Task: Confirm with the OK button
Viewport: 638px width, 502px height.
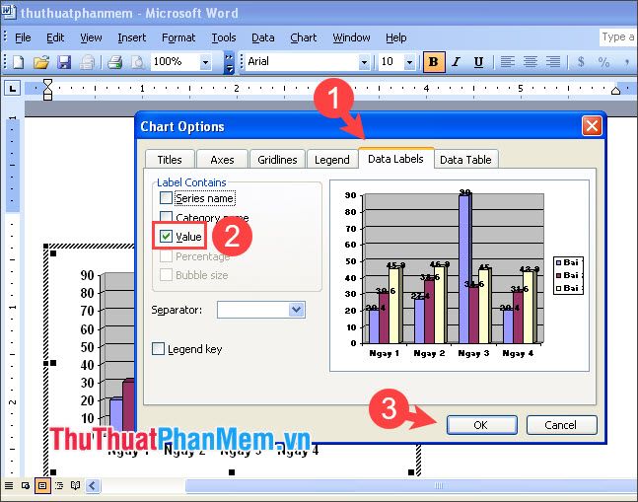Action: click(482, 425)
